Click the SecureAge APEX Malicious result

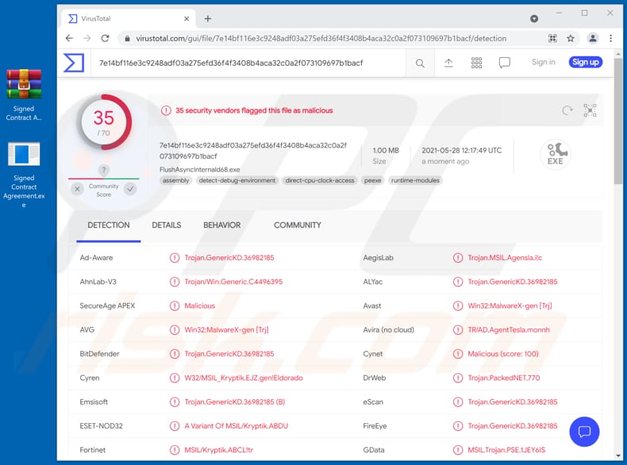coord(199,306)
